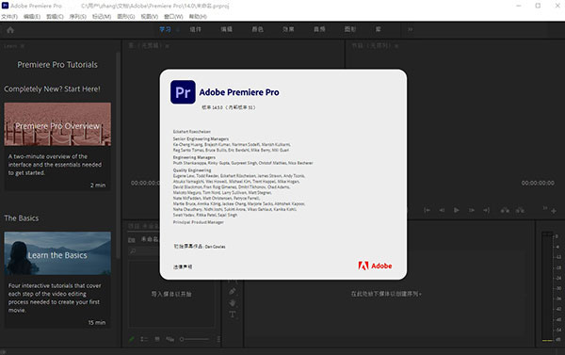Click Play in the Program monitor

point(457,210)
